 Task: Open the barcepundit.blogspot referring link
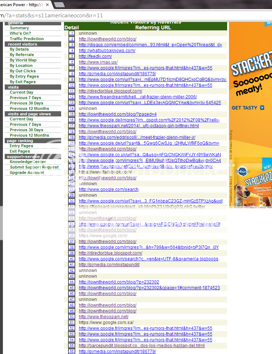142,346
